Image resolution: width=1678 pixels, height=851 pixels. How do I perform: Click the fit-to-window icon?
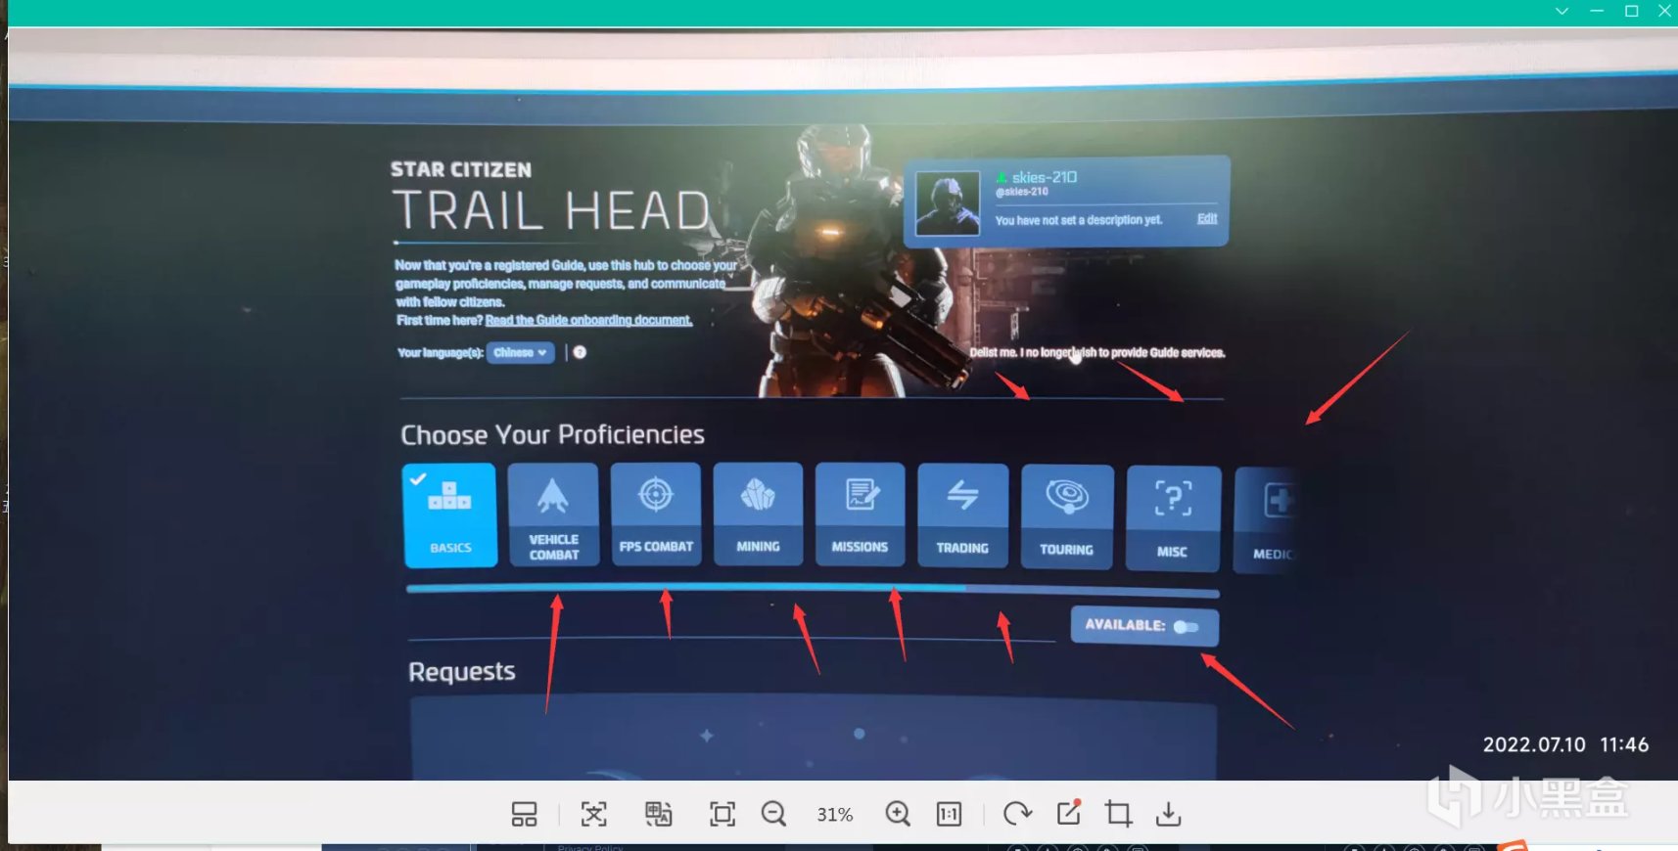pyautogui.click(x=722, y=814)
